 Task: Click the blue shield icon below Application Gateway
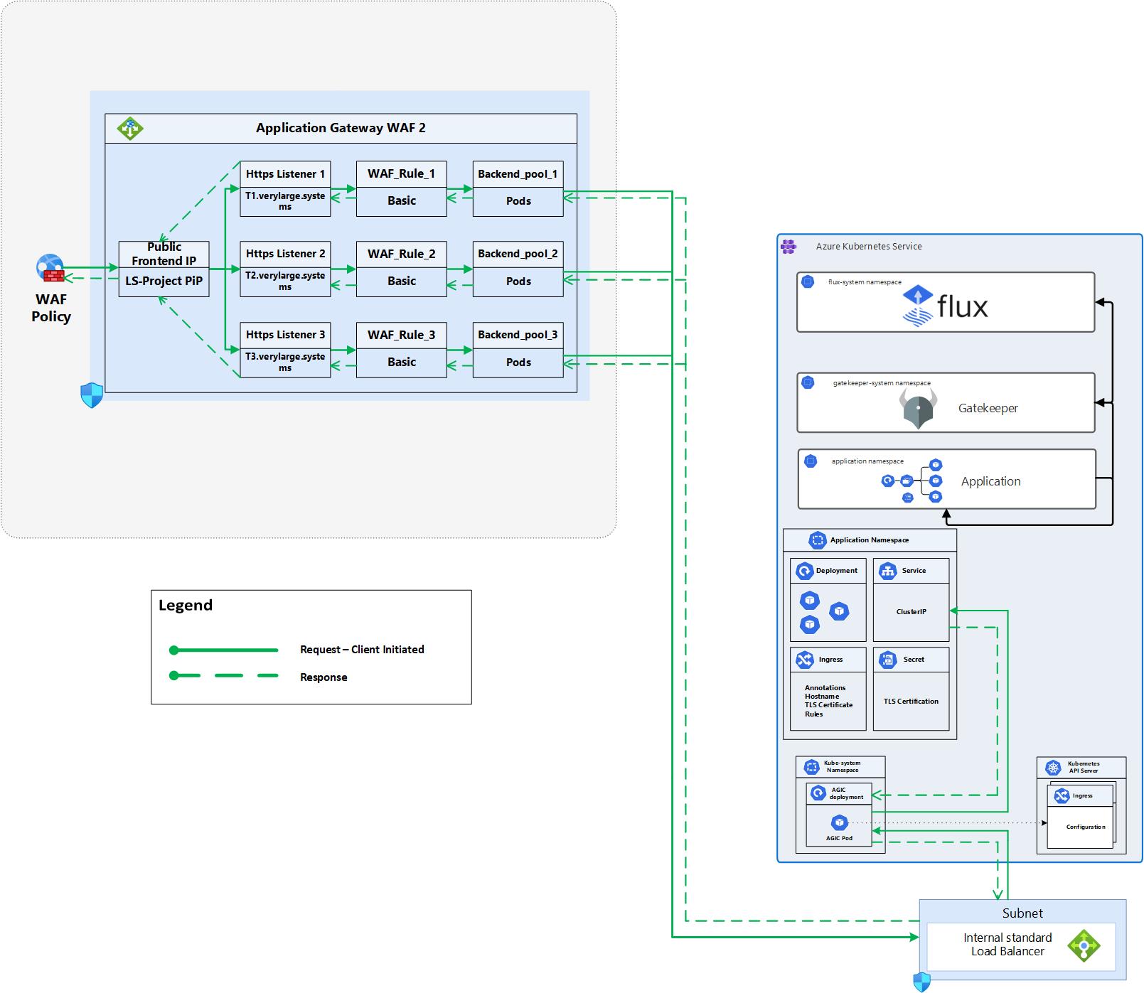(x=92, y=395)
